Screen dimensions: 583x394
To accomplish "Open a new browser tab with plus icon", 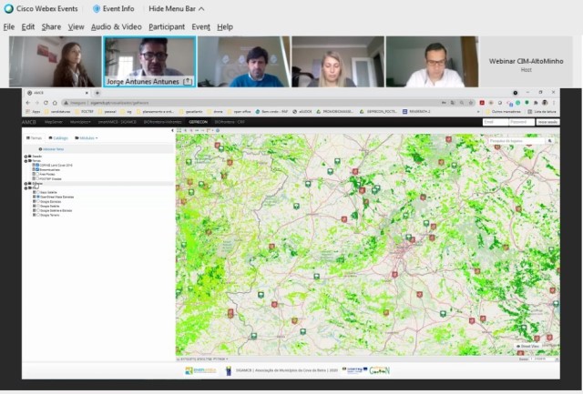I will pyautogui.click(x=97, y=93).
